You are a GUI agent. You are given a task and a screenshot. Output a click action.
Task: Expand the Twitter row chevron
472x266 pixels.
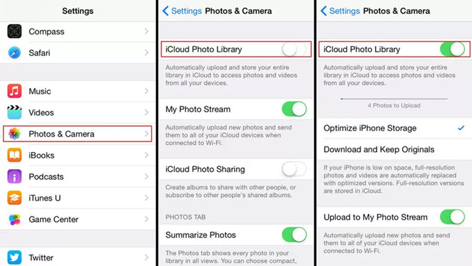coord(146,258)
